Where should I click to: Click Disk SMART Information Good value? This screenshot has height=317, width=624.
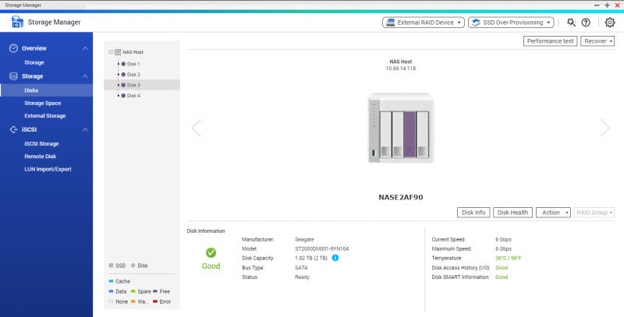pos(502,277)
